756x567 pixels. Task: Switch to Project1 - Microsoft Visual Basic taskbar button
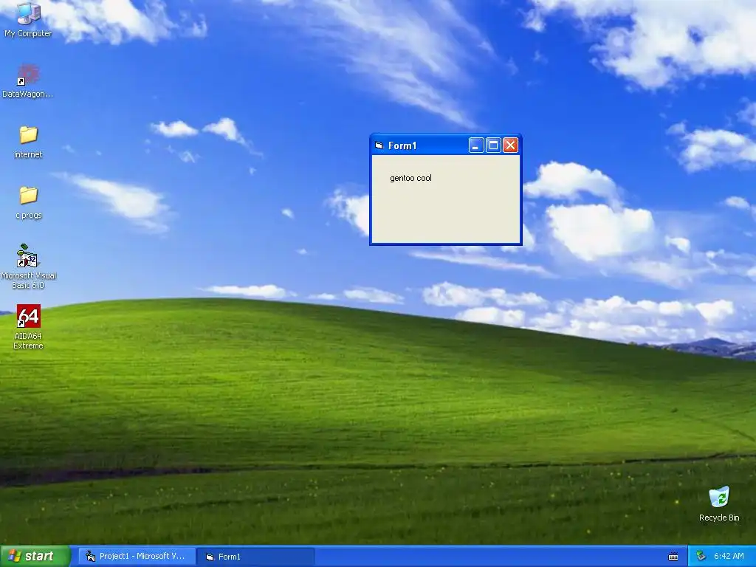137,557
